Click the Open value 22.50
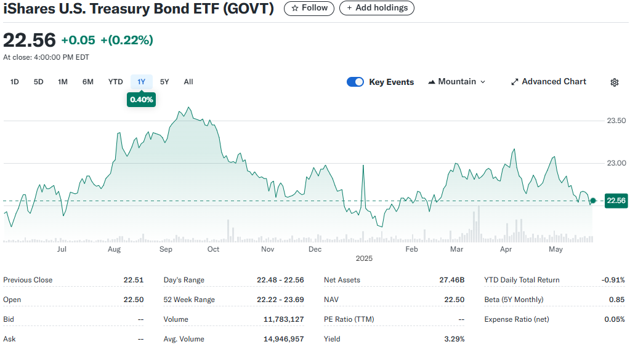The image size is (630, 347). coord(134,300)
